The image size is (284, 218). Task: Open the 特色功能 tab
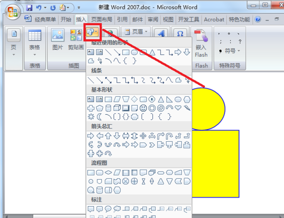tap(239, 19)
